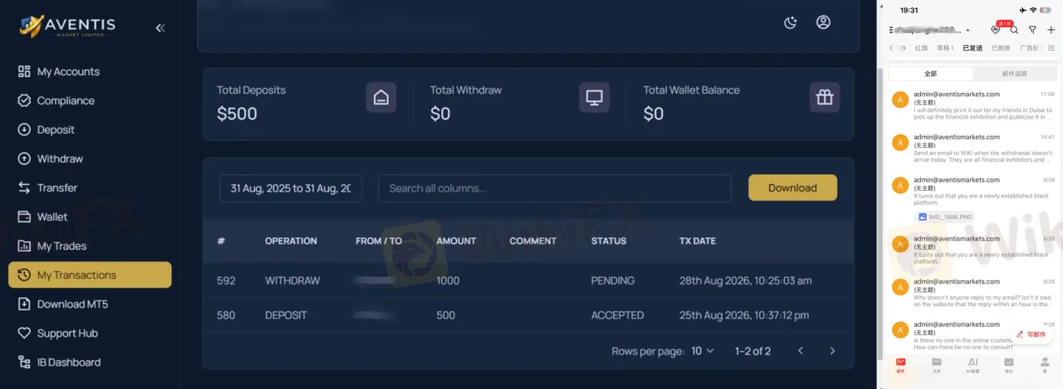
Task: Sort by the AMOUNT column header
Action: [x=456, y=241]
